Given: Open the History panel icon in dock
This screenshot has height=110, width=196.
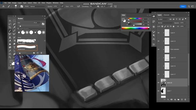Looking at the screenshot, I should [x=154, y=21].
